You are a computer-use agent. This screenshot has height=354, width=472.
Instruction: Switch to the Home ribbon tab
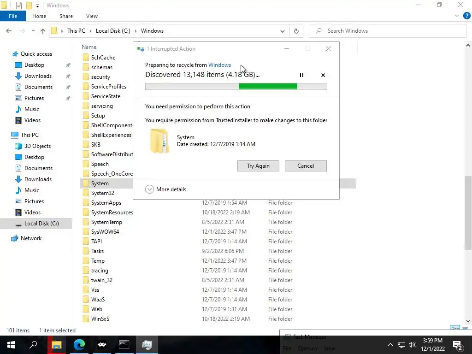point(39,16)
